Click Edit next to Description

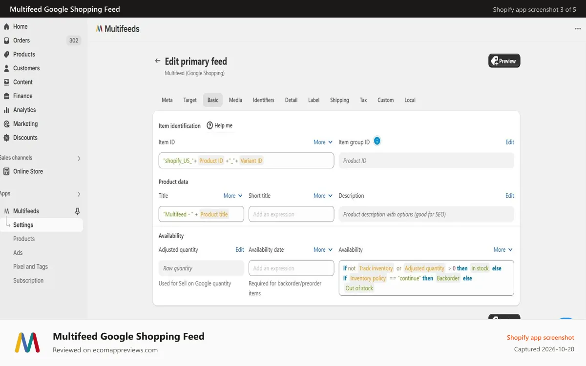[510, 196]
